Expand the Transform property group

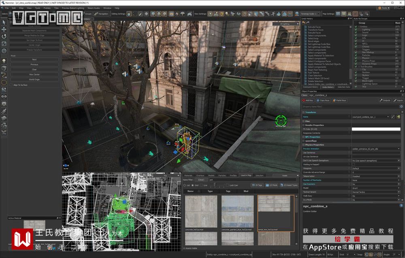point(303,112)
